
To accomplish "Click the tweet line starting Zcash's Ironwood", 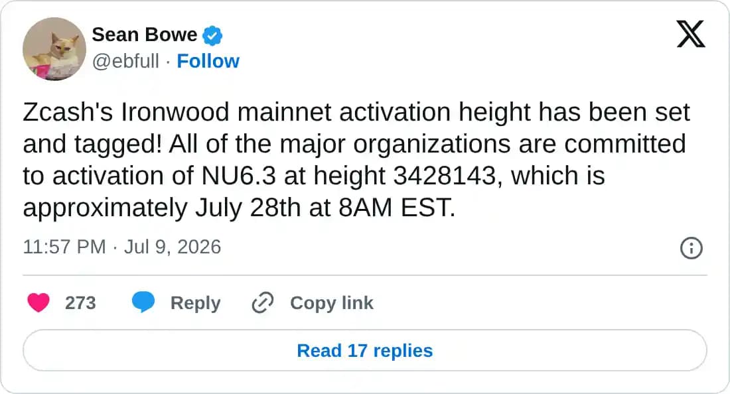I will click(356, 113).
